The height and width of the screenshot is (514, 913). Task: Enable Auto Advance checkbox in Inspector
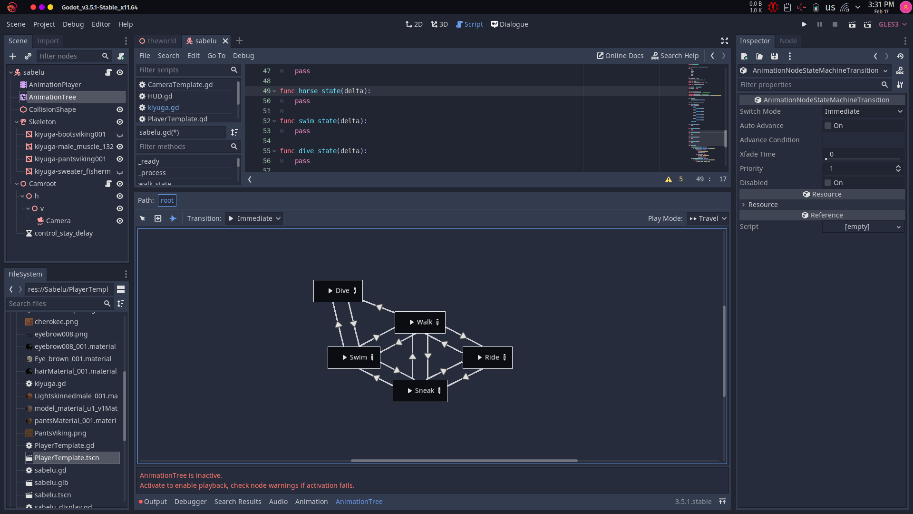click(x=828, y=125)
